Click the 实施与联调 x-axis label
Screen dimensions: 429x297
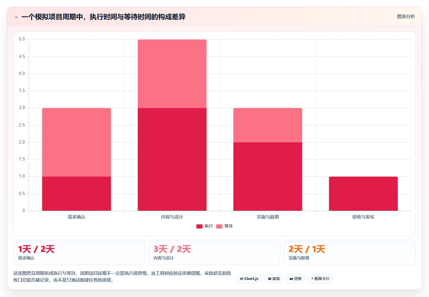[x=268, y=217]
